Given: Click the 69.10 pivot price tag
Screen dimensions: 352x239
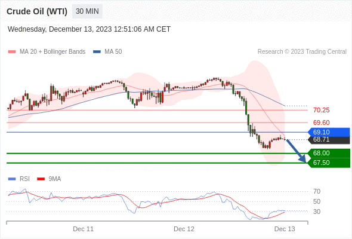Looking at the screenshot, I should (329, 132).
